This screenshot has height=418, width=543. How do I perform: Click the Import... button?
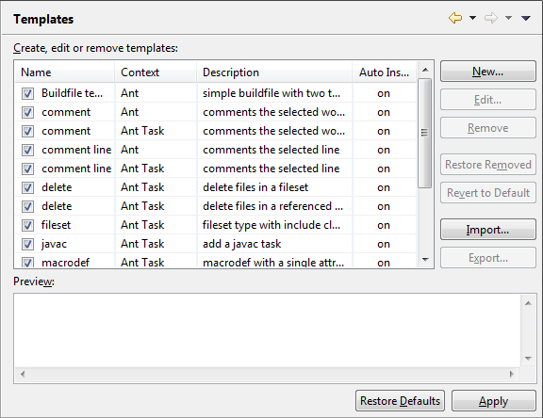(x=488, y=230)
